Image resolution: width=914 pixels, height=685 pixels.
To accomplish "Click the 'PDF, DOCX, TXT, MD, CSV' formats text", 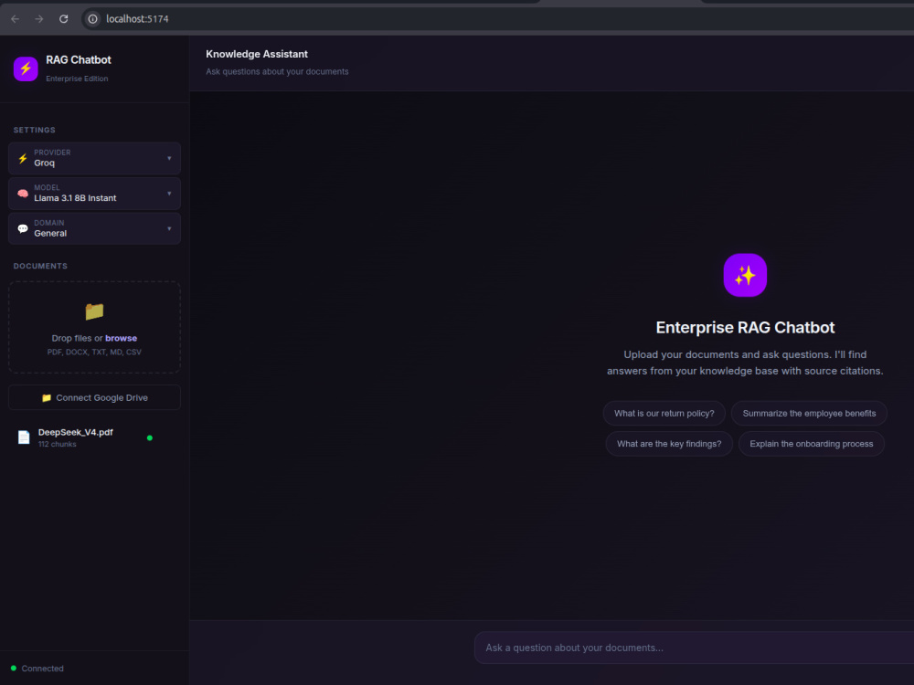I will [94, 352].
